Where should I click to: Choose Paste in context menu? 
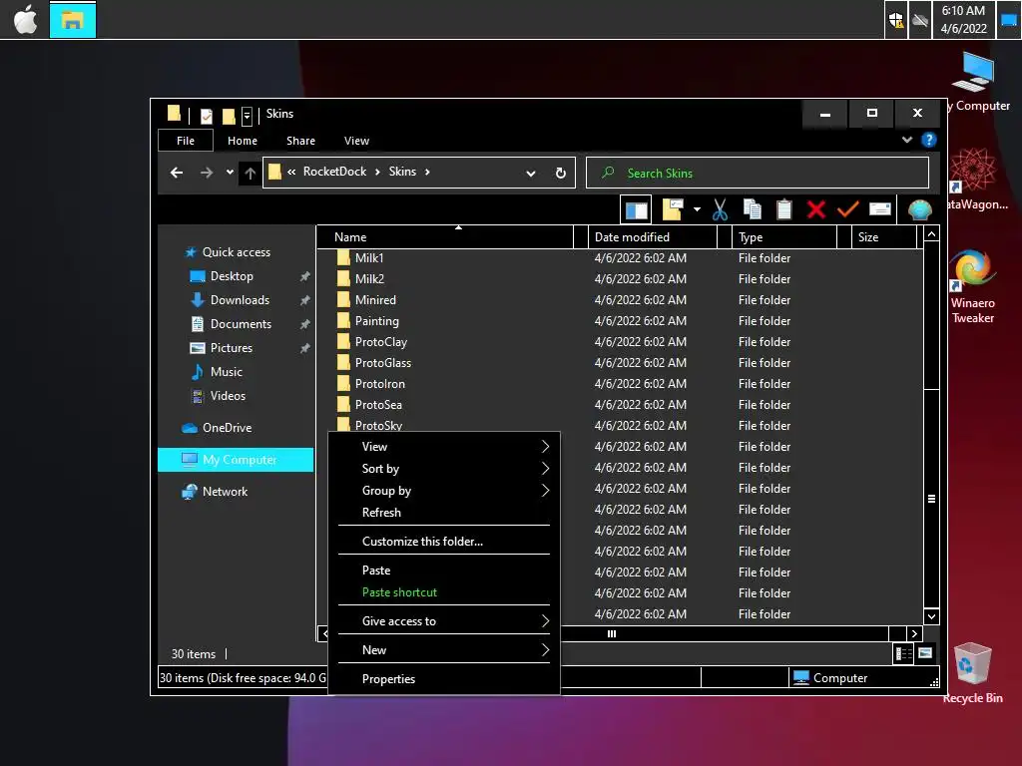pyautogui.click(x=444, y=571)
